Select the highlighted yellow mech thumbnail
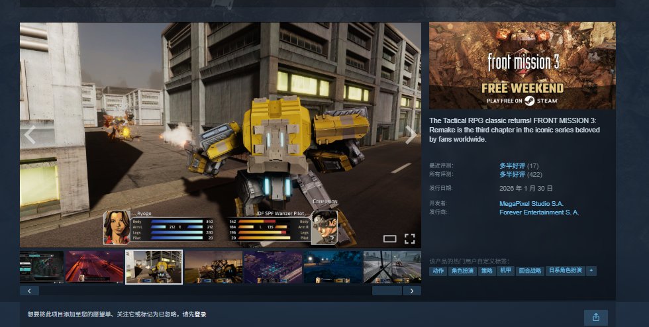Image resolution: width=649 pixels, height=327 pixels. 154,267
